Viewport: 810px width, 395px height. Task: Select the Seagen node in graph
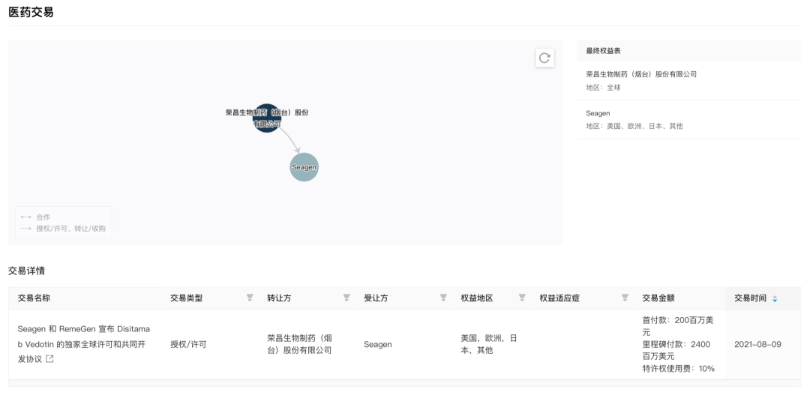tap(304, 167)
